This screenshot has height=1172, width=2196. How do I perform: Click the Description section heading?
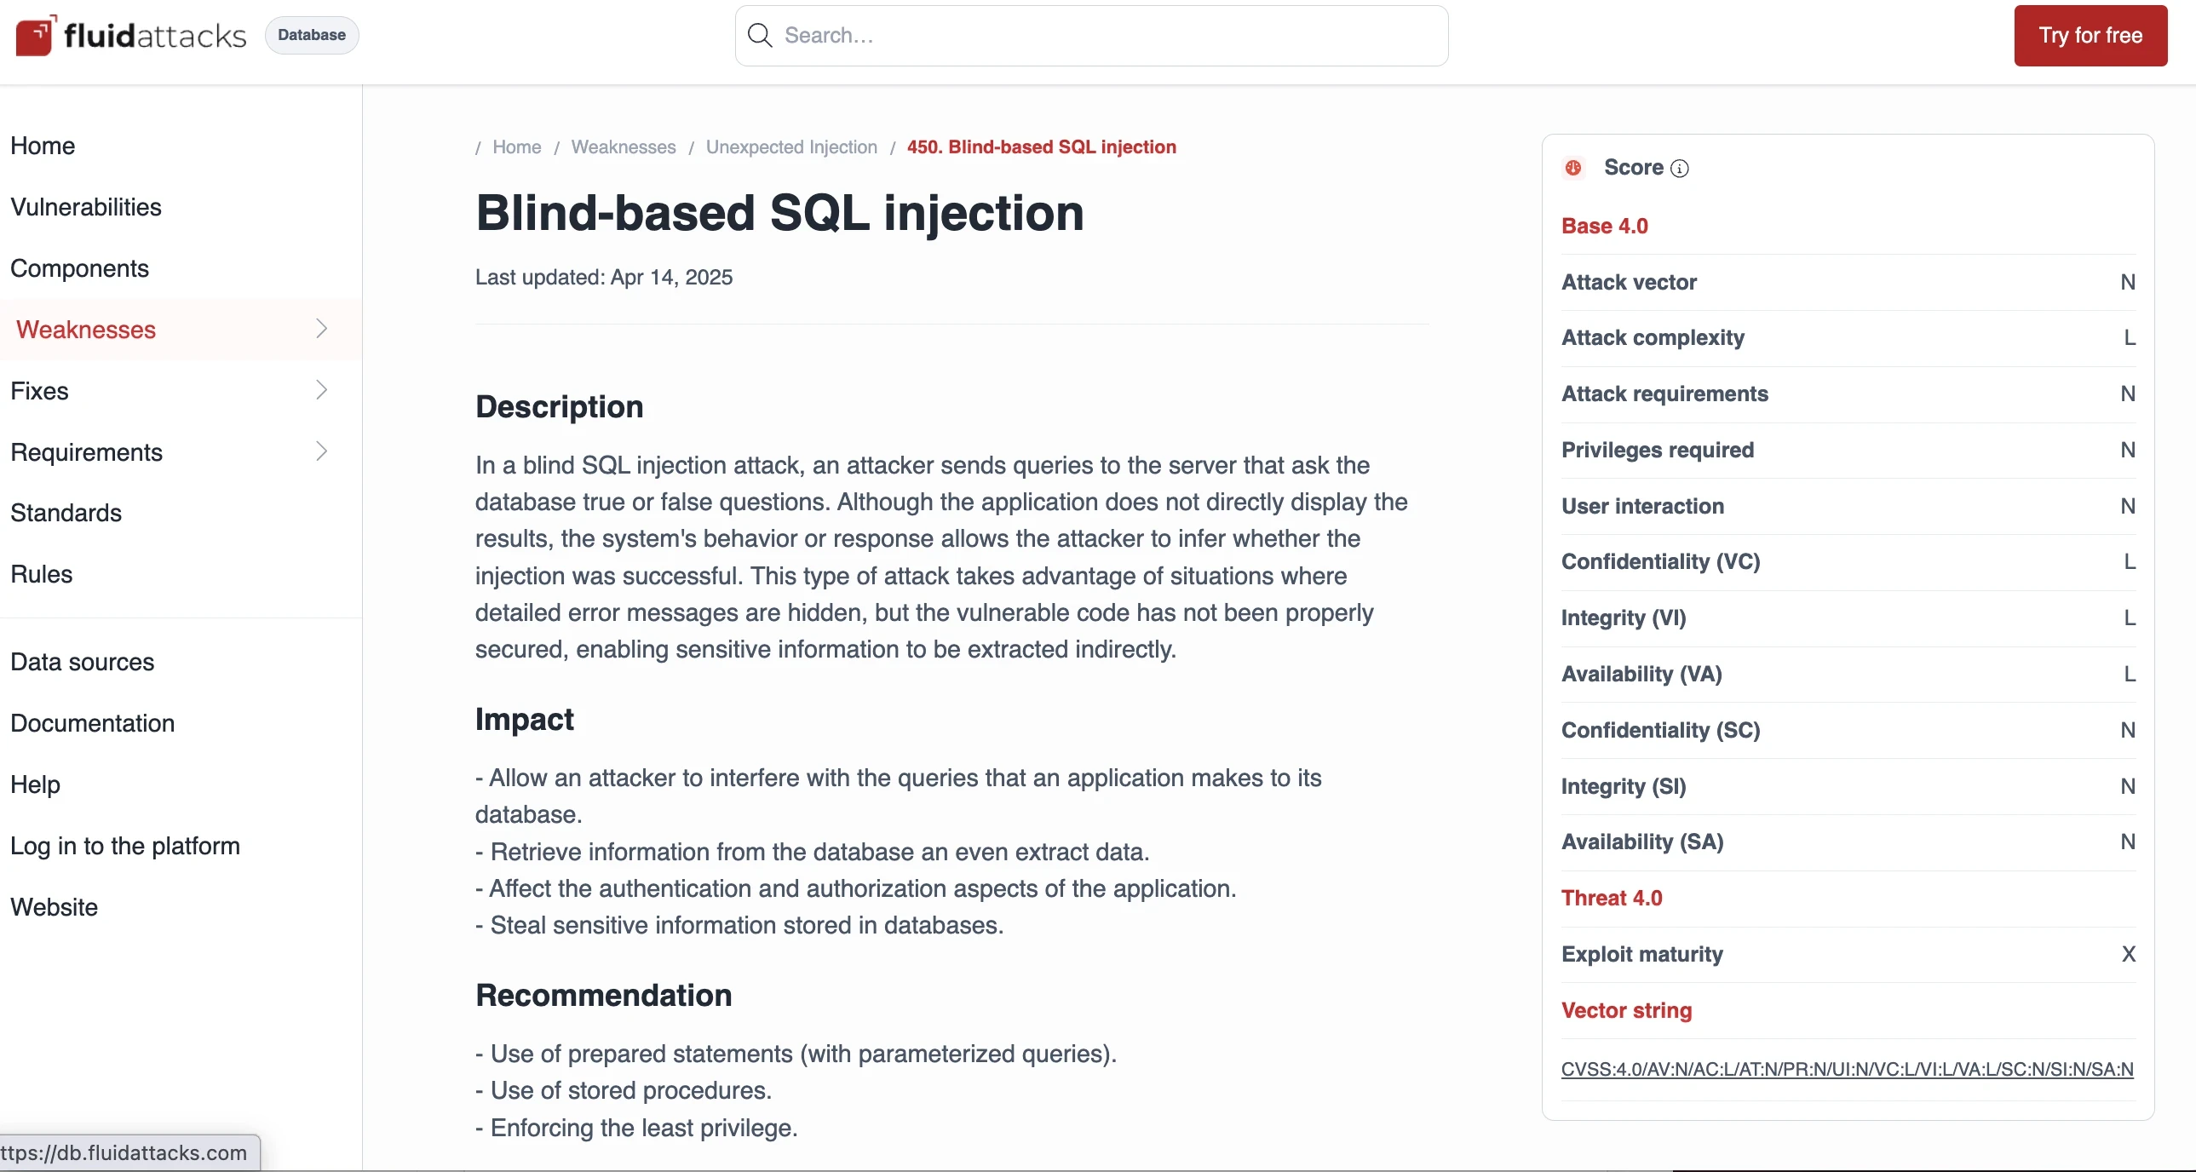tap(560, 407)
